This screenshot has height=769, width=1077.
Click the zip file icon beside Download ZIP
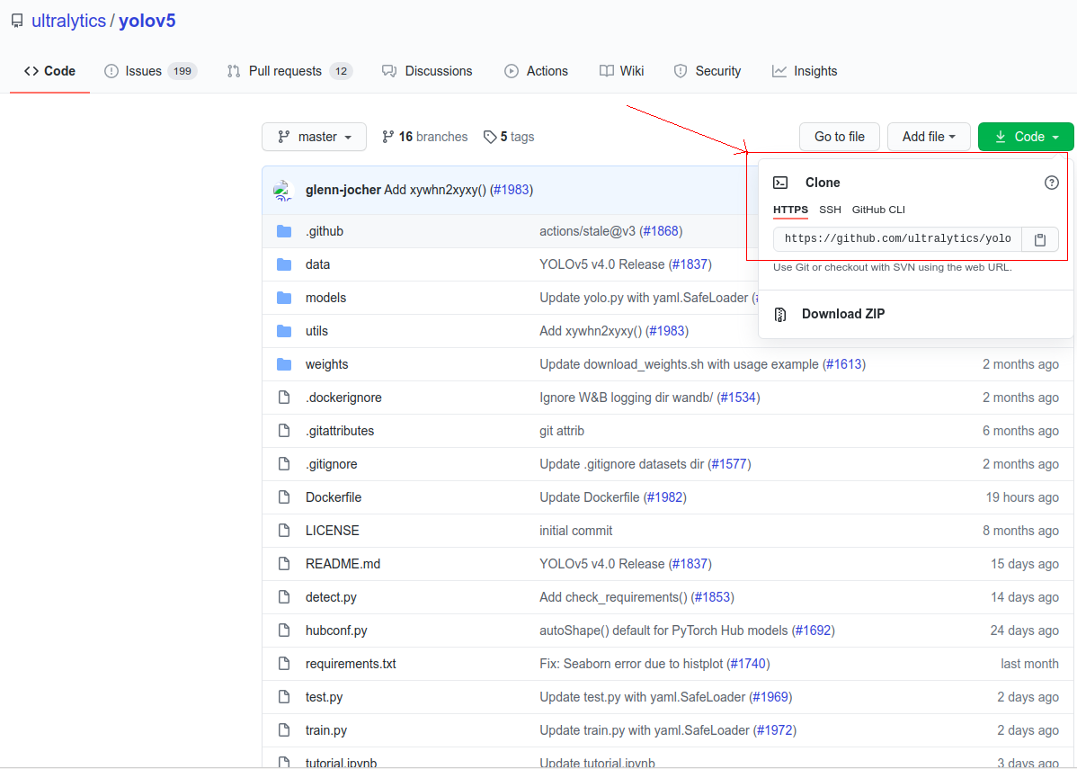(x=780, y=315)
